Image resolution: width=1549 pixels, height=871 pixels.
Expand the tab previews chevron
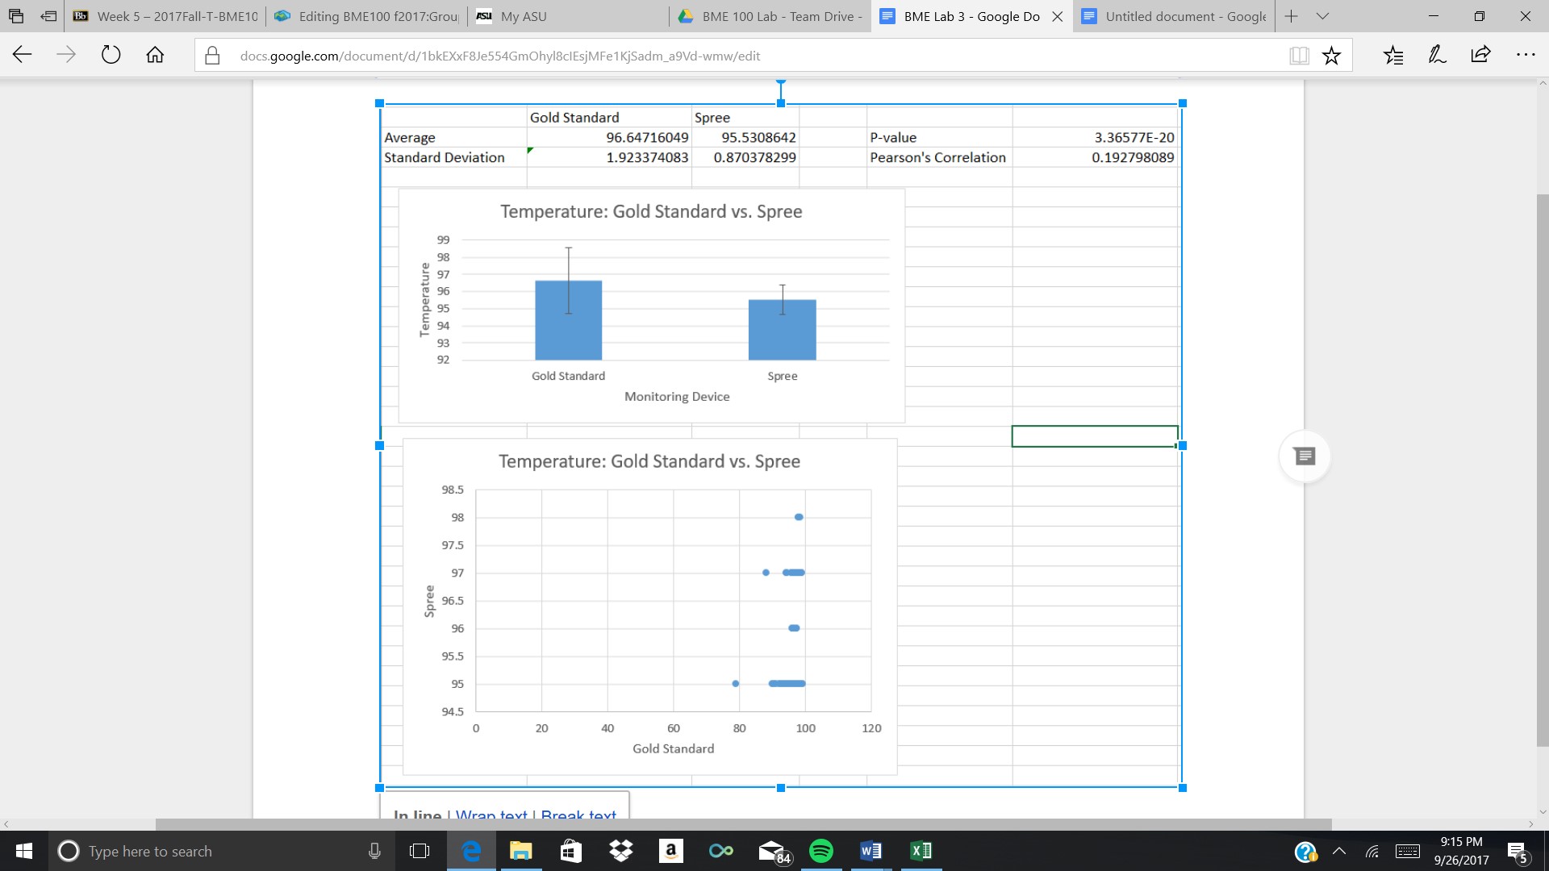click(1322, 16)
